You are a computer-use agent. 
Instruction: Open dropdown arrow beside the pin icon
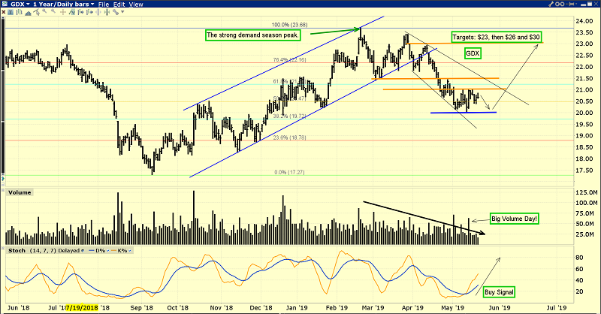[x=576, y=4]
